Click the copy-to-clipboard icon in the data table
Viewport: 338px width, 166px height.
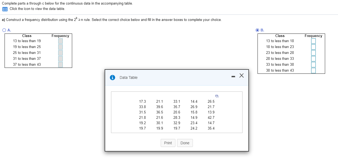coord(217,96)
